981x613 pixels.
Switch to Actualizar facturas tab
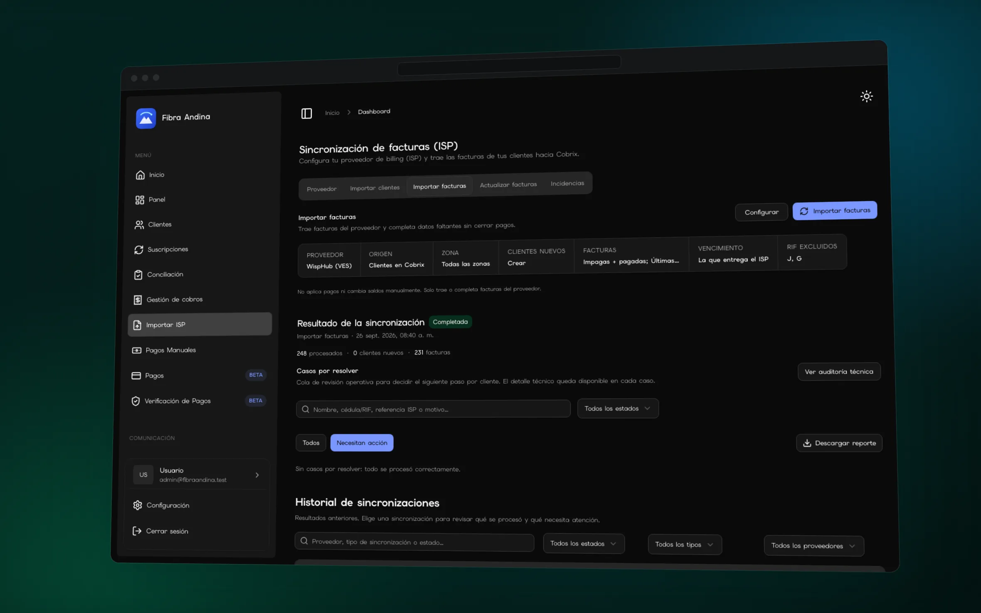(x=508, y=185)
